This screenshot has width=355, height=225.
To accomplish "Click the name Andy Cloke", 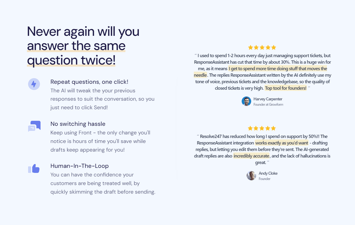I will [268, 173].
